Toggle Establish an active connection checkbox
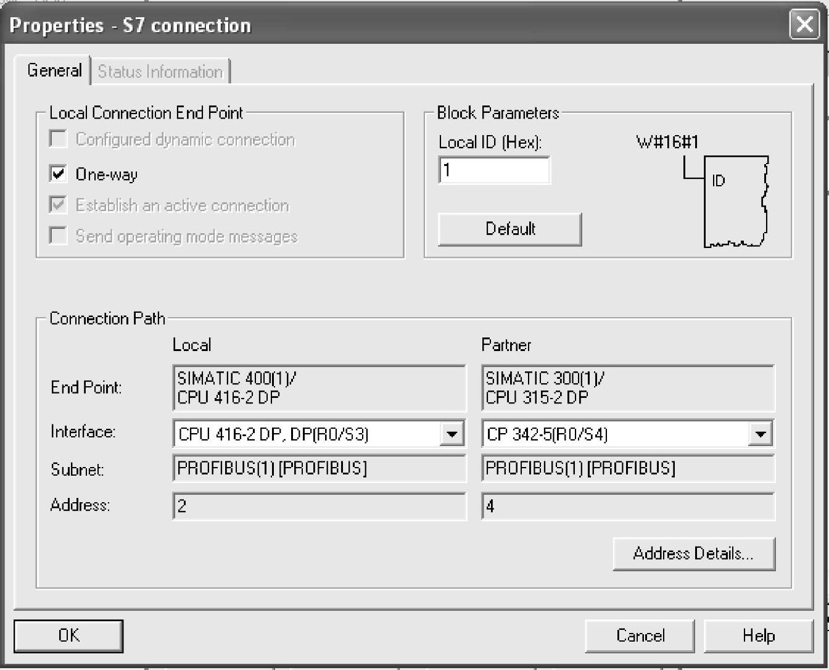Screen dimensions: 829x670 [58, 205]
